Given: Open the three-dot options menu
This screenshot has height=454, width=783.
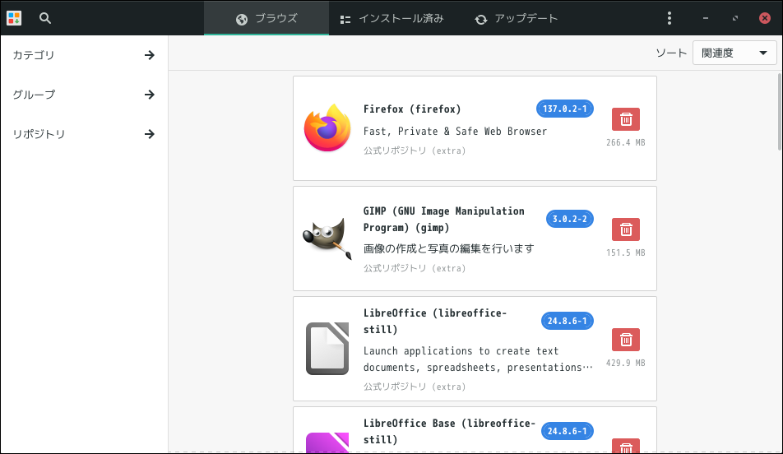Looking at the screenshot, I should click(669, 18).
